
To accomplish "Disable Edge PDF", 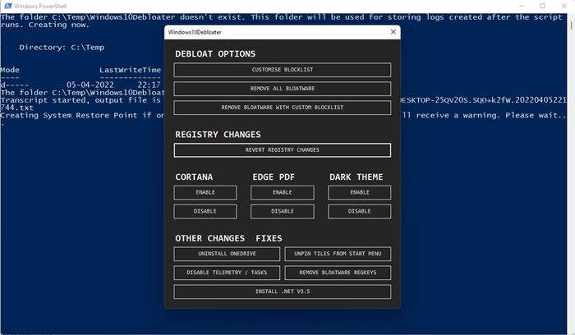I will (x=283, y=212).
